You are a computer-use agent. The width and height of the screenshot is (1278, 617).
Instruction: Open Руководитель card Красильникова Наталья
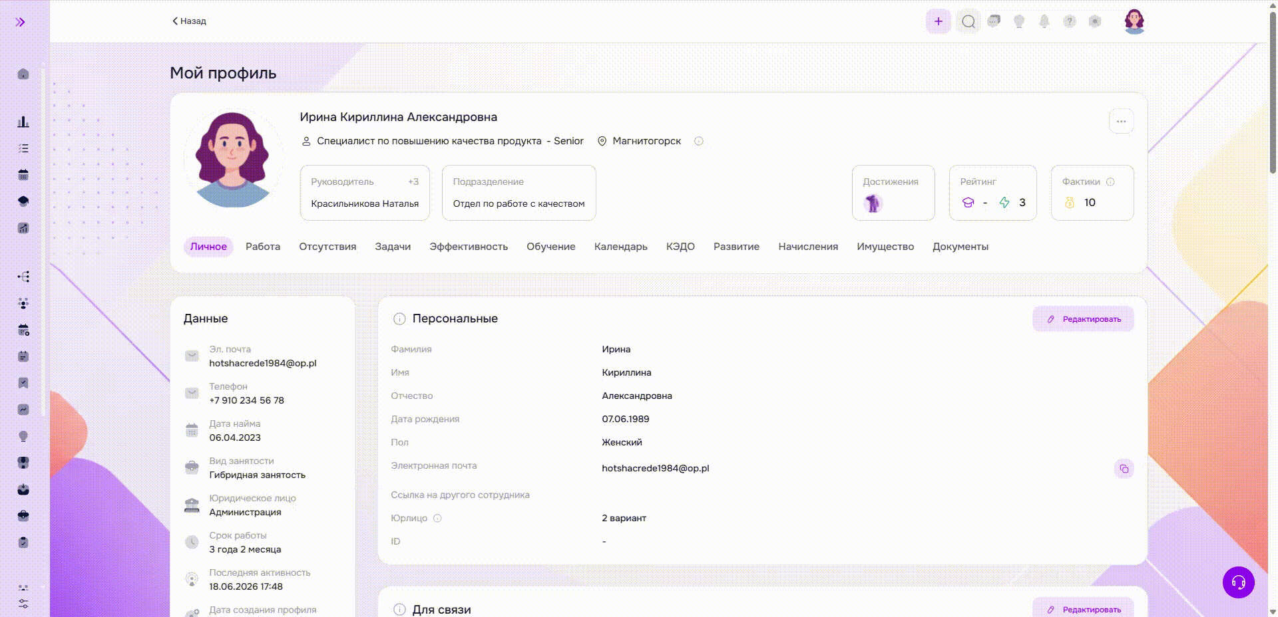coord(365,193)
